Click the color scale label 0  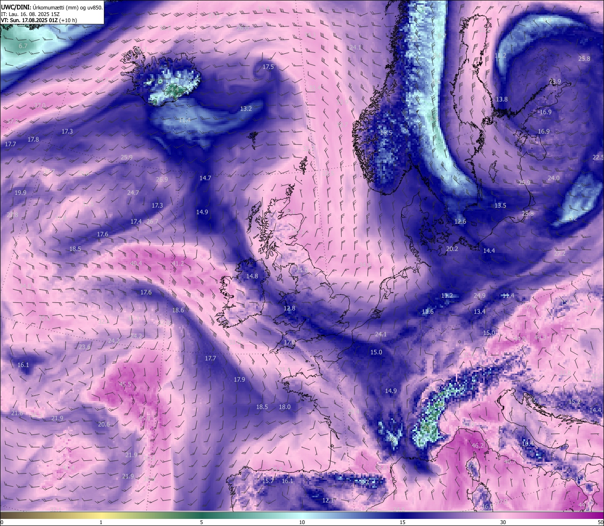coord(2,522)
